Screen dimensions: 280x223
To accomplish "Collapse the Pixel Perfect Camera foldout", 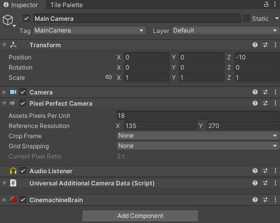I will [x=5, y=104].
